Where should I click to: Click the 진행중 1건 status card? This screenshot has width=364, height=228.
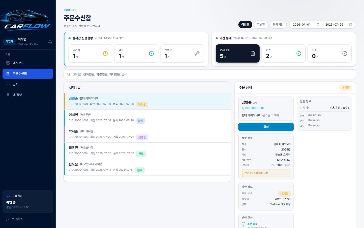click(182, 53)
